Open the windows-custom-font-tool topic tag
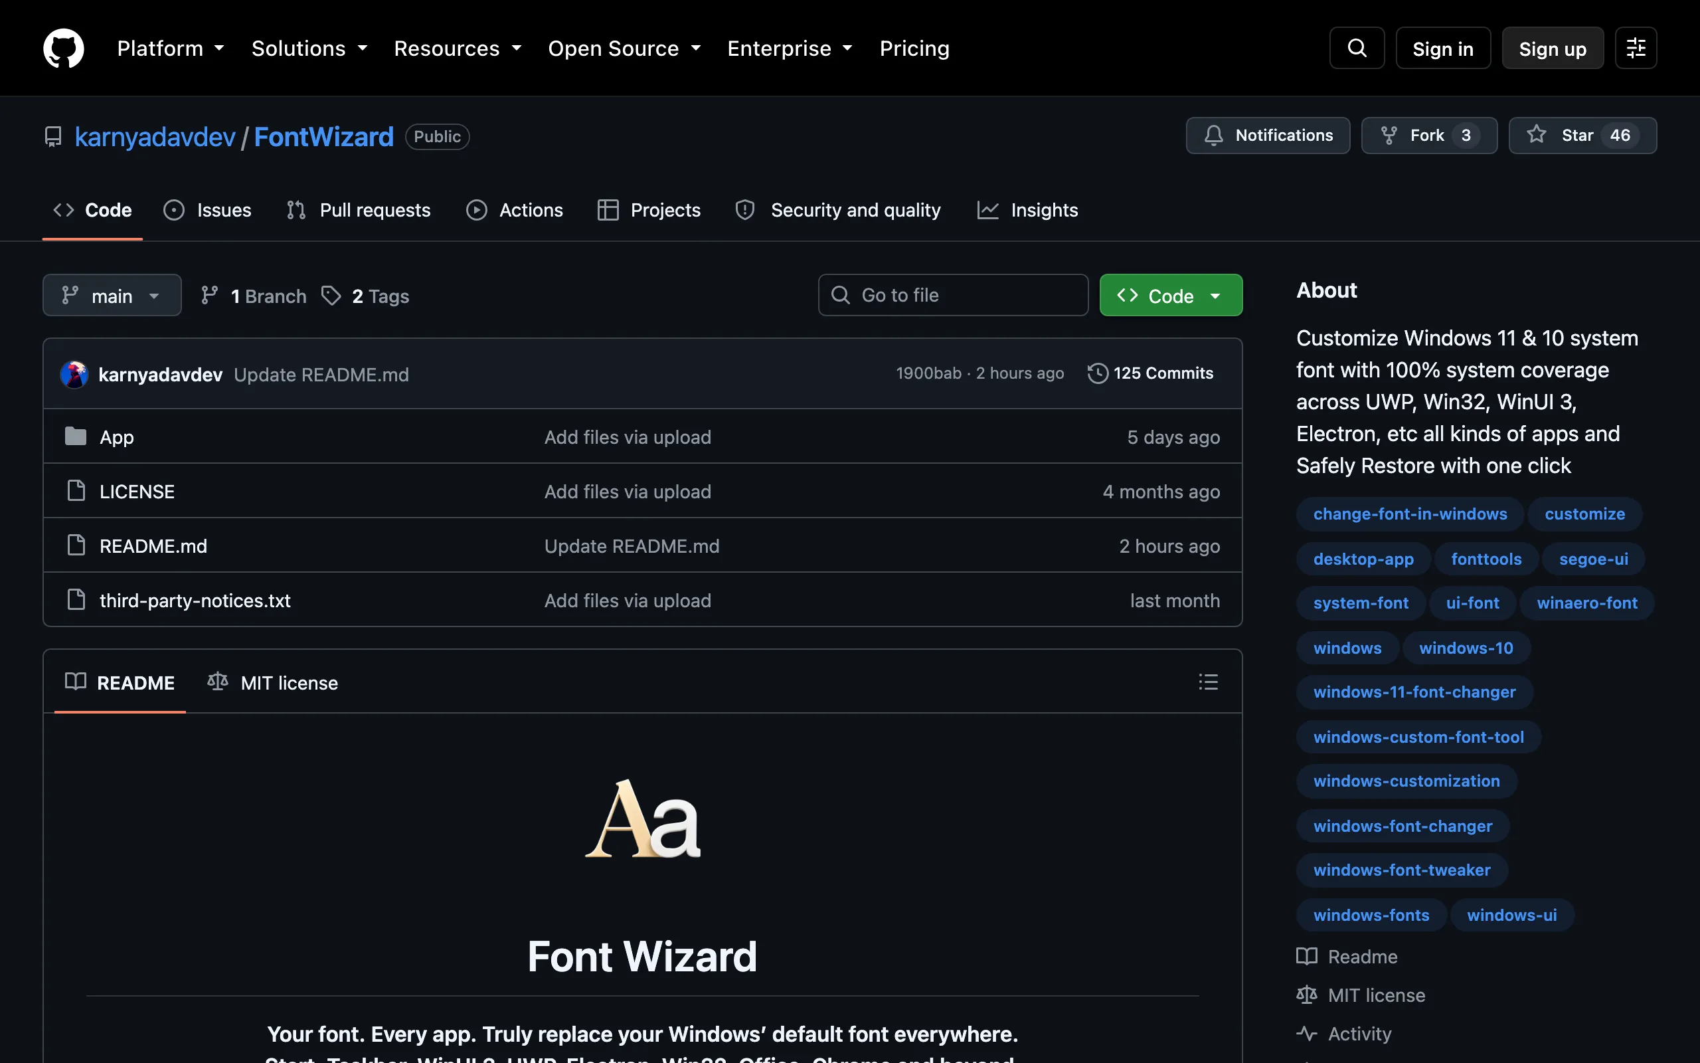 [1418, 737]
